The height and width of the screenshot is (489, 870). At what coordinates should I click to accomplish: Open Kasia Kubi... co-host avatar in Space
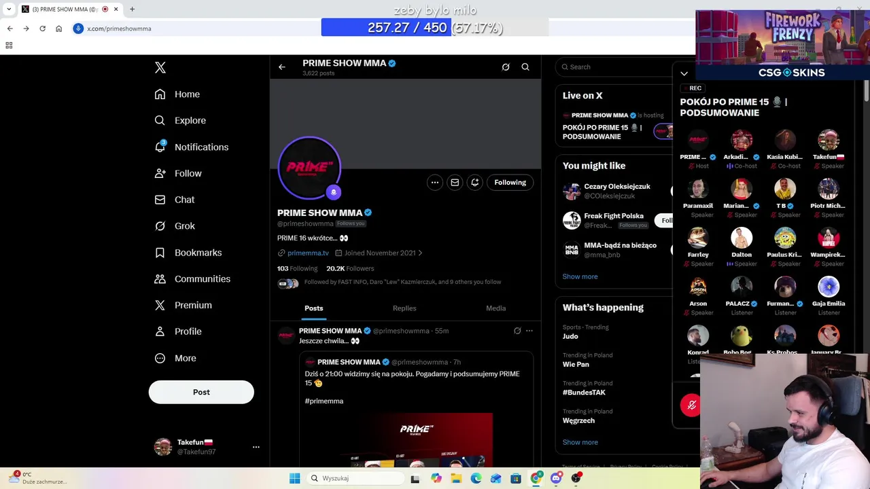pos(785,140)
